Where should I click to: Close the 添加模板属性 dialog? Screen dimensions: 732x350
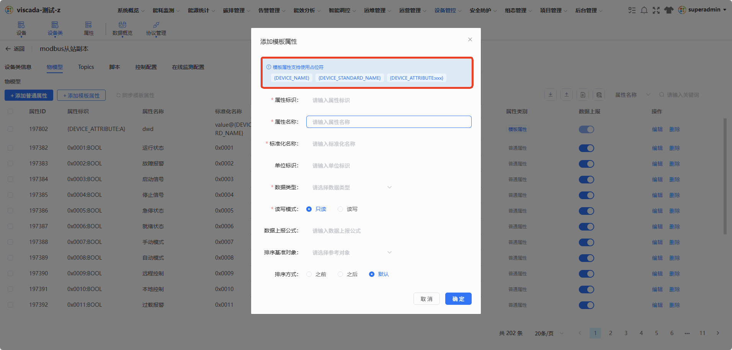tap(470, 39)
